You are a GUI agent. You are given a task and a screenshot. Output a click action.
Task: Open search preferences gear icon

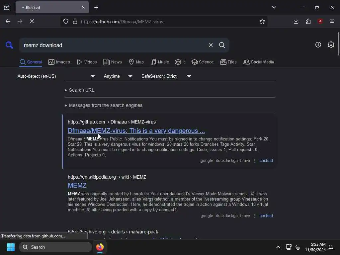click(x=331, y=45)
